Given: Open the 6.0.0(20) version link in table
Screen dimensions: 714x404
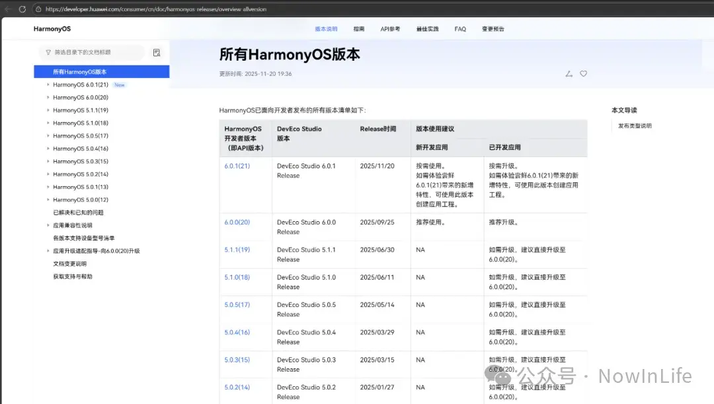Looking at the screenshot, I should point(237,222).
